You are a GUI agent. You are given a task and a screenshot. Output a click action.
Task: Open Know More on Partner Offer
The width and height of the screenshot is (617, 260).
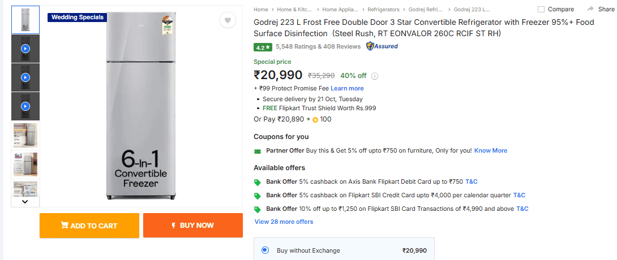[490, 150]
